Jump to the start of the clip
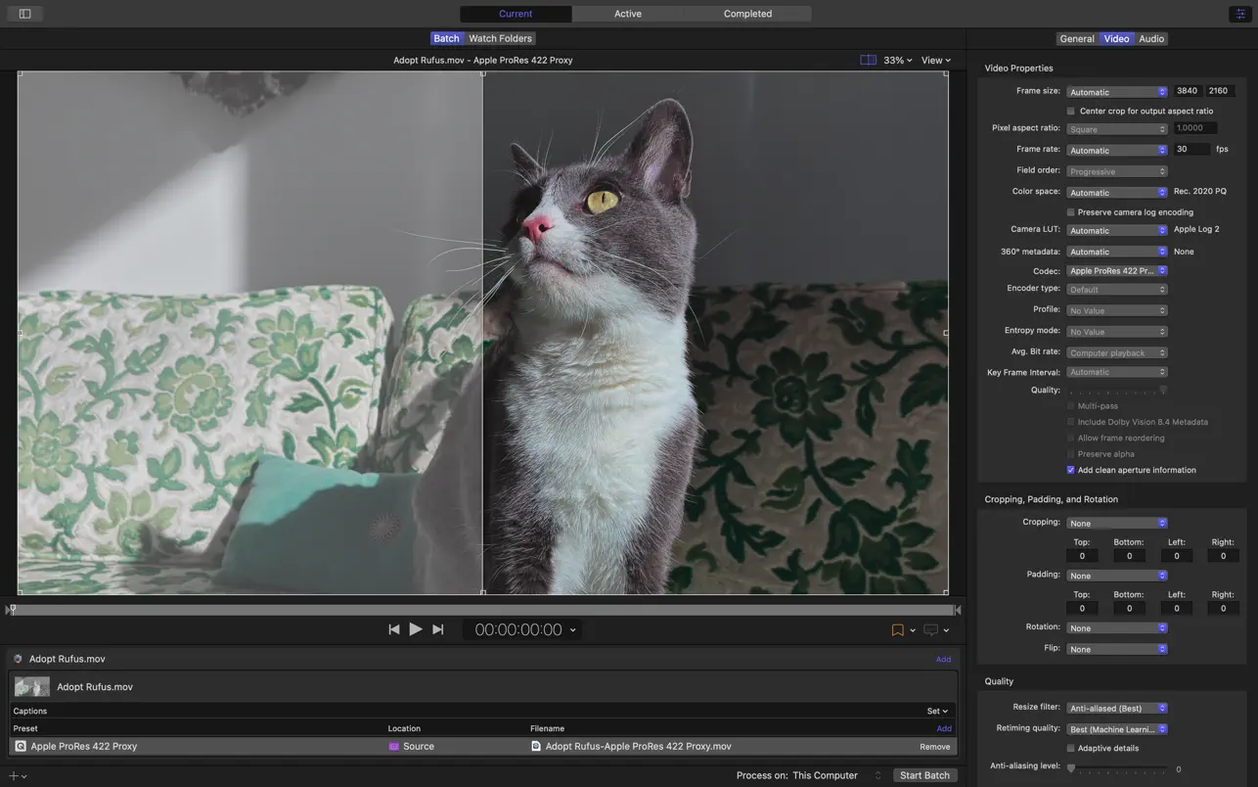Screen dimensions: 1258x787 point(393,629)
